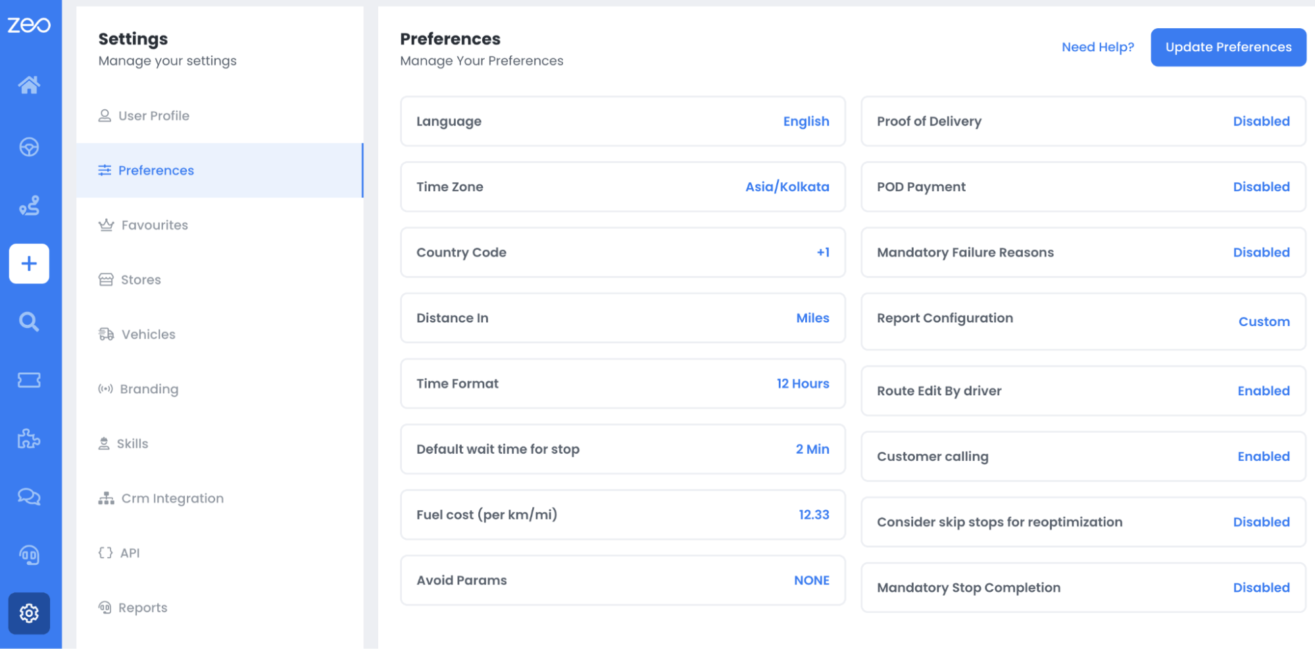Open the Need Help? link
The height and width of the screenshot is (649, 1315).
1098,47
